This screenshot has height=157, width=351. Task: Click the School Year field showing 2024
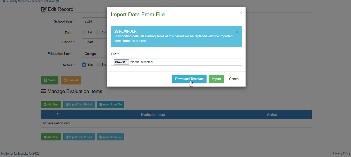pyautogui.click(x=95, y=21)
